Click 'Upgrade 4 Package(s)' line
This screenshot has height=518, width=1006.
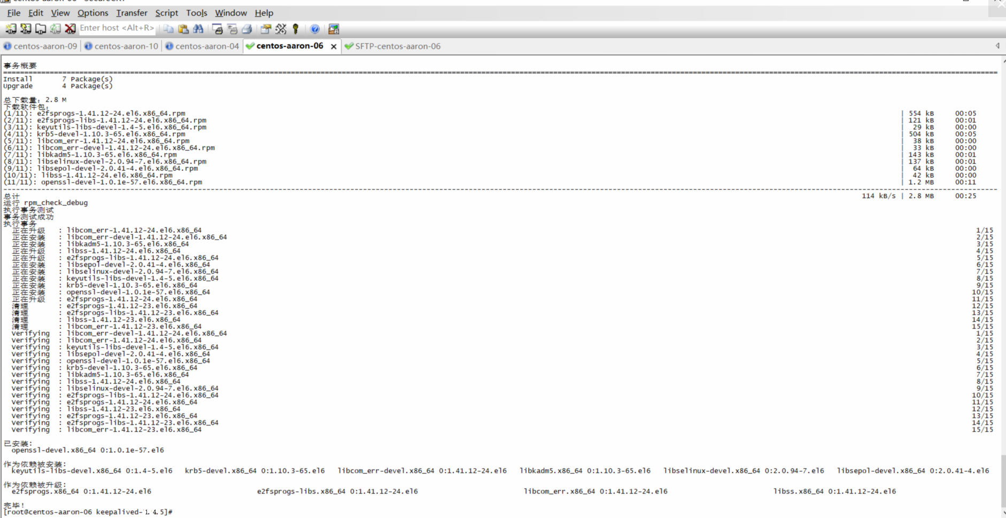coord(58,86)
